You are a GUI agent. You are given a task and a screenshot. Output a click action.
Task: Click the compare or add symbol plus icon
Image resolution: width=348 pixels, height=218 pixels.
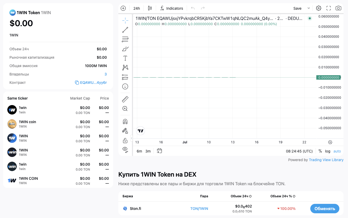click(123, 8)
